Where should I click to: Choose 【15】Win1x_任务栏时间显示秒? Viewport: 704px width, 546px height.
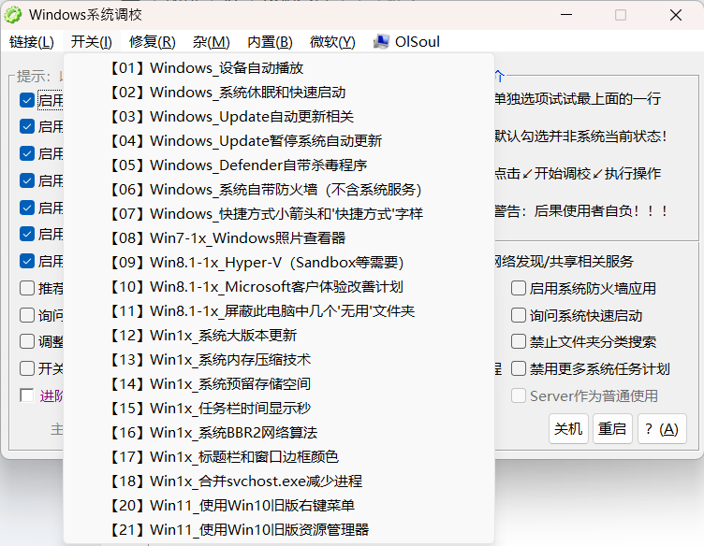(279, 408)
